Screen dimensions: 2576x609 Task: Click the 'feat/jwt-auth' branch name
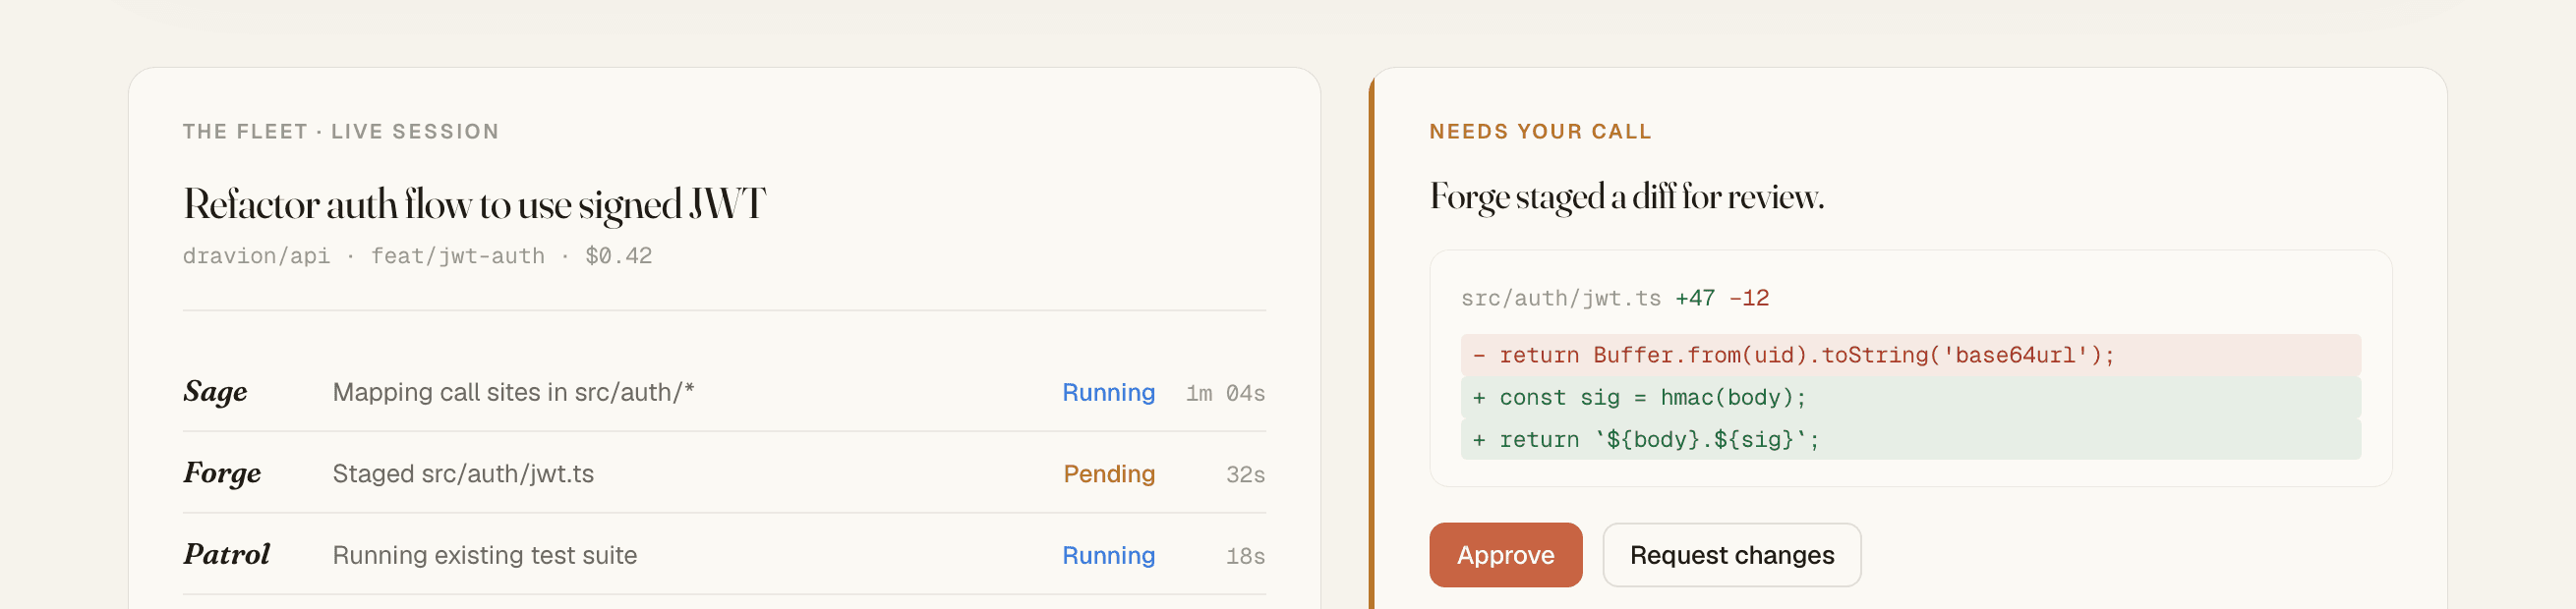pyautogui.click(x=458, y=256)
